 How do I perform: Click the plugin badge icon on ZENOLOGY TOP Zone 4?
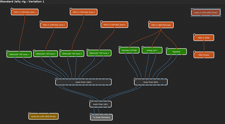[88, 50]
